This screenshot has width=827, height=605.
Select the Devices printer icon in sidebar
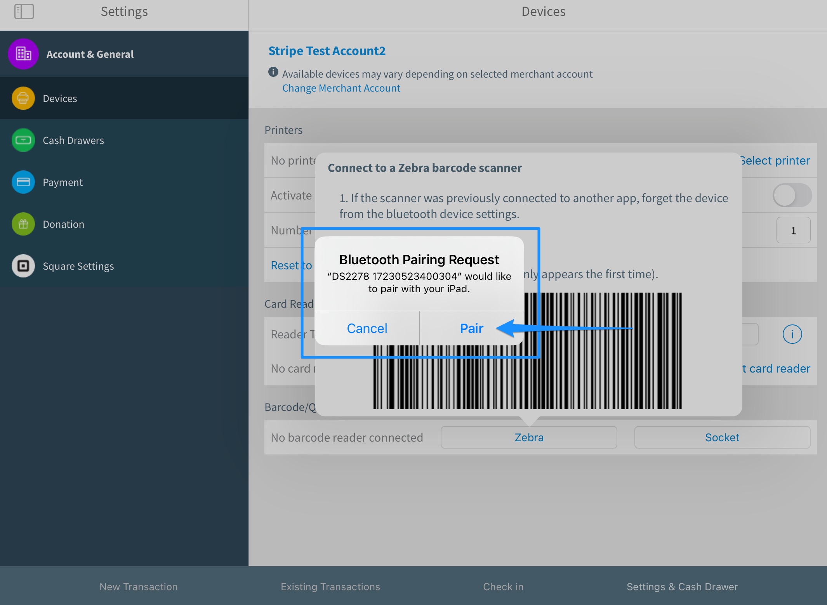23,98
